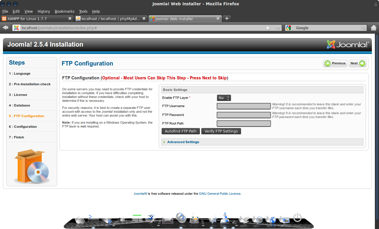Viewport: 379px width, 229px height.
Task: Launch Pidgin from the dock
Action: click(195, 218)
